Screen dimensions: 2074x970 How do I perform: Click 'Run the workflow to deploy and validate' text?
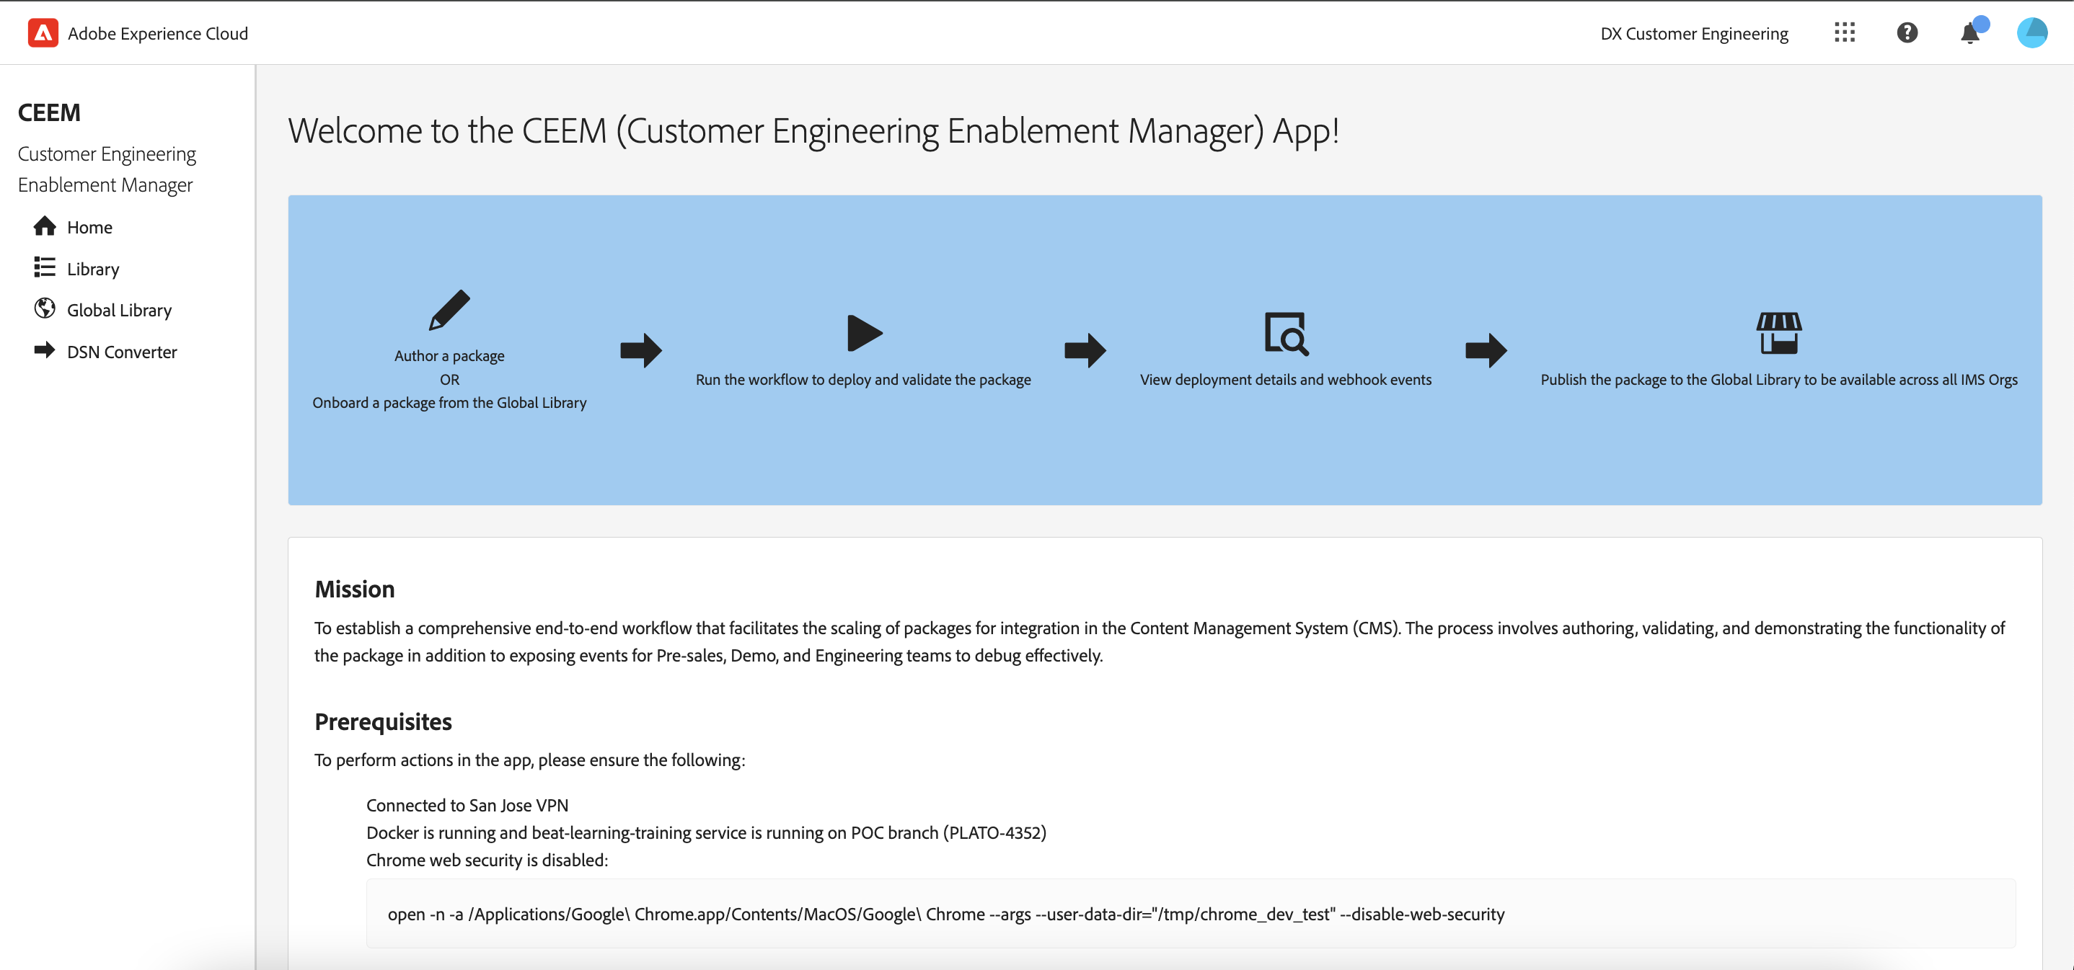pos(863,380)
